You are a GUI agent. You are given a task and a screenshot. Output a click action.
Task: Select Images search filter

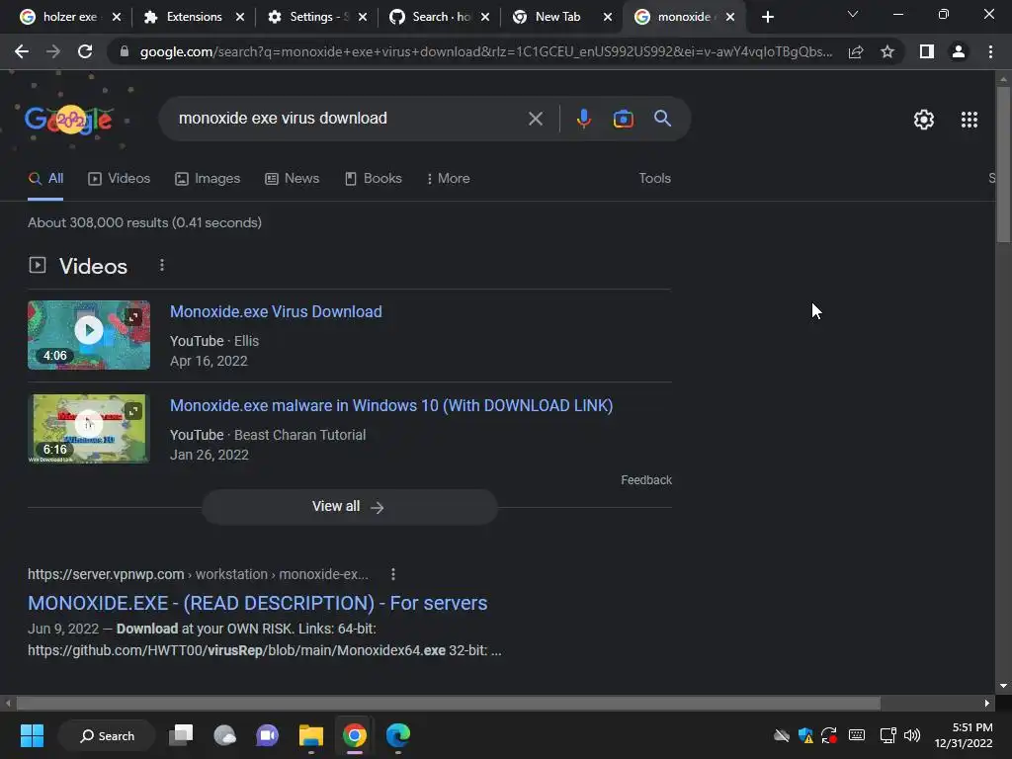pos(208,178)
